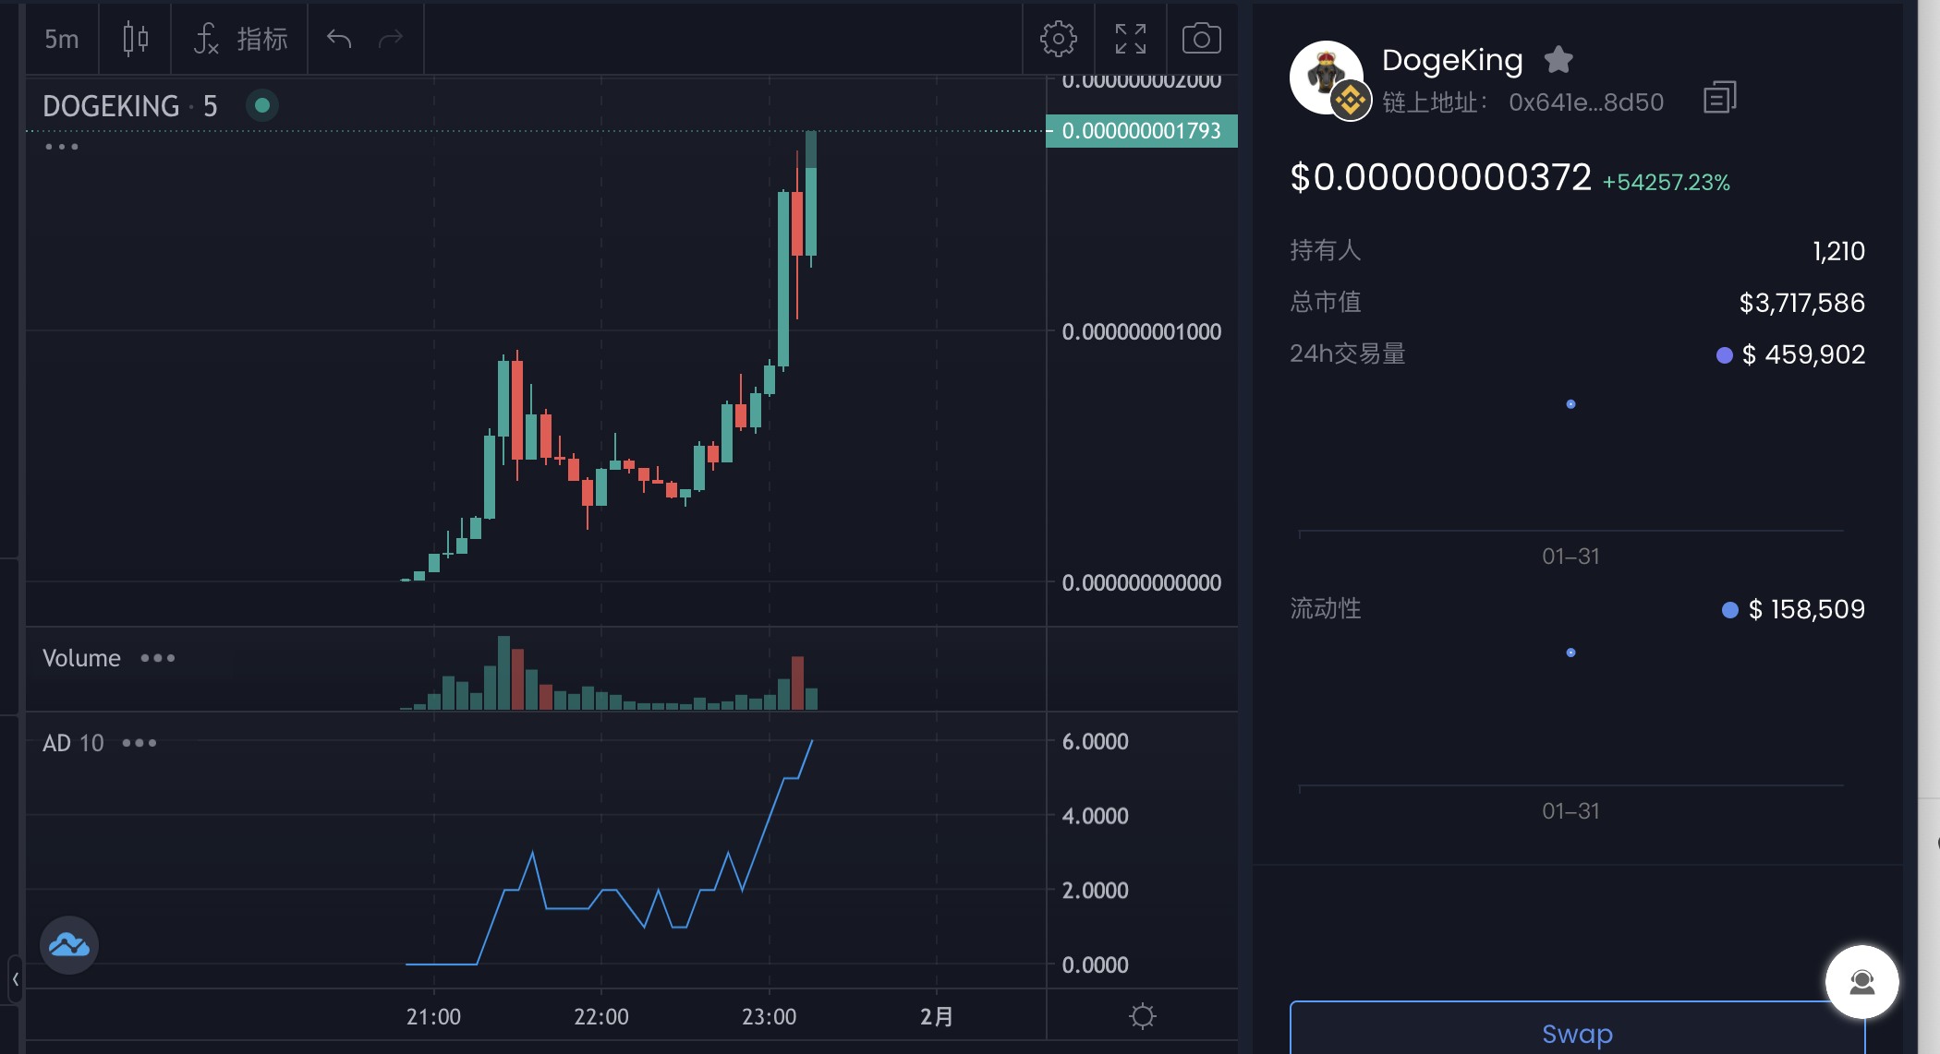This screenshot has width=1940, height=1054.
Task: Click the undo arrow in toolbar
Action: (x=339, y=39)
